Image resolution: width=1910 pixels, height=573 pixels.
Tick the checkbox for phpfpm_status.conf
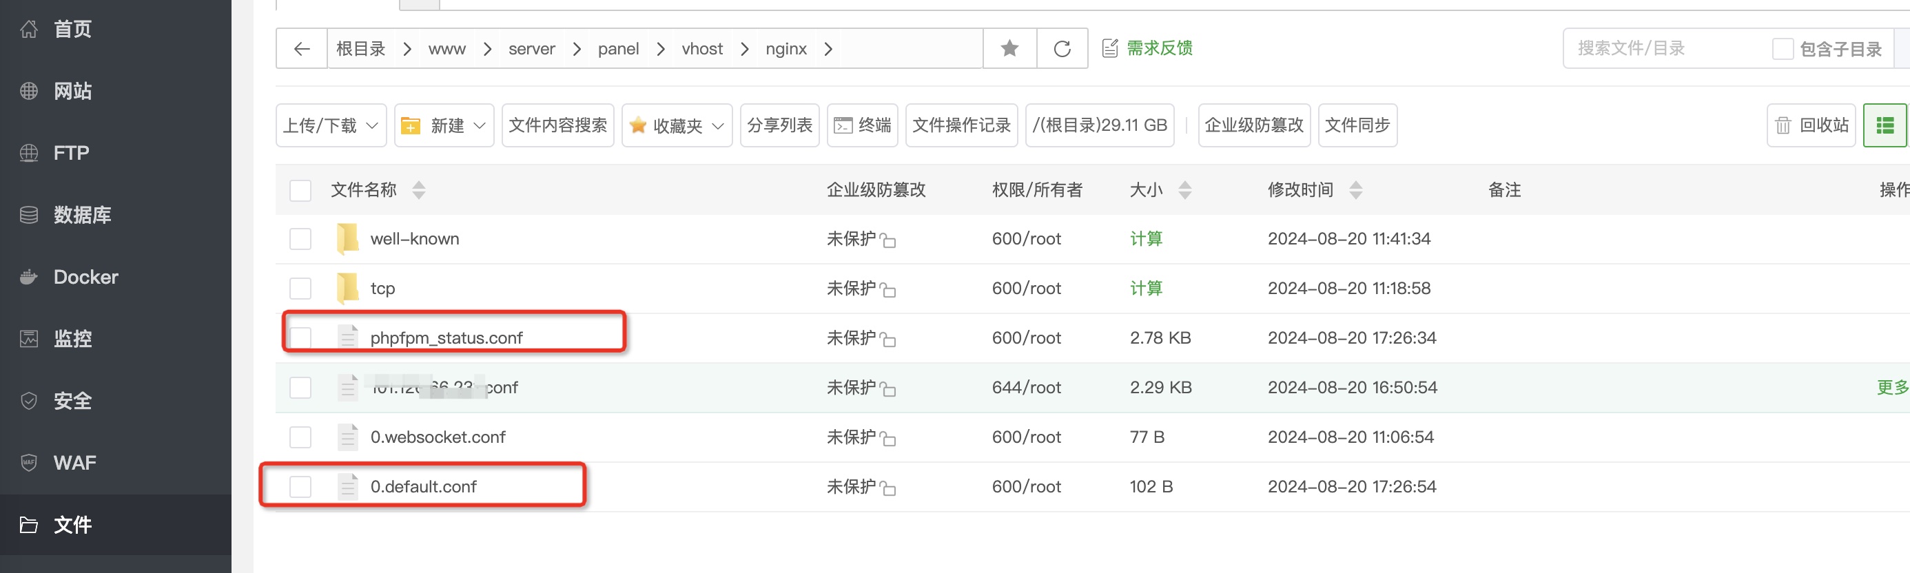coord(300,338)
